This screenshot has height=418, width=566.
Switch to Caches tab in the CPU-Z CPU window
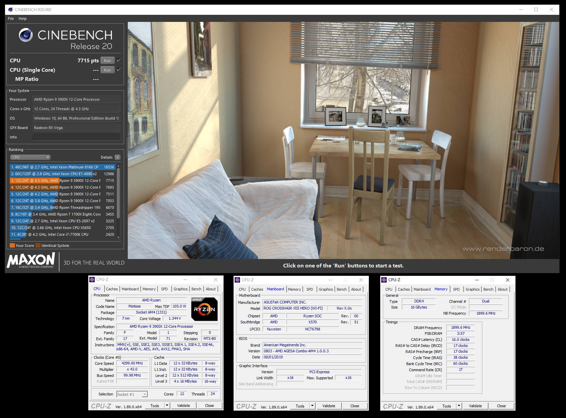112,289
